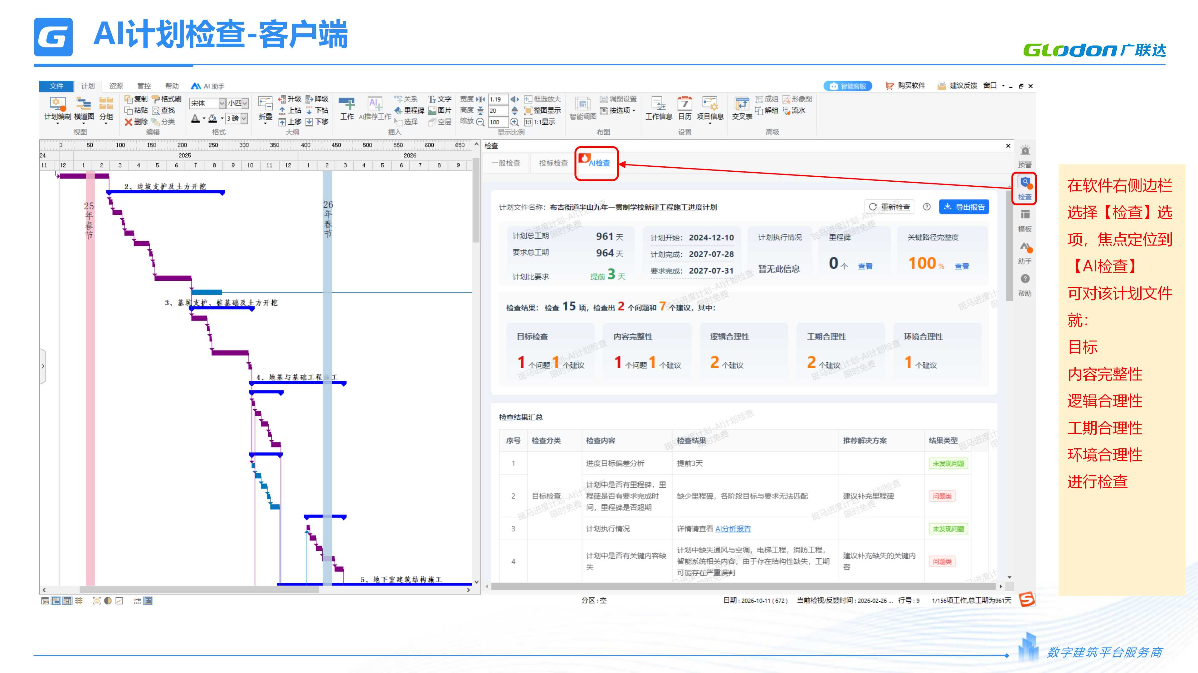Click the 导出报告 export report button
This screenshot has width=1198, height=673.
[964, 207]
